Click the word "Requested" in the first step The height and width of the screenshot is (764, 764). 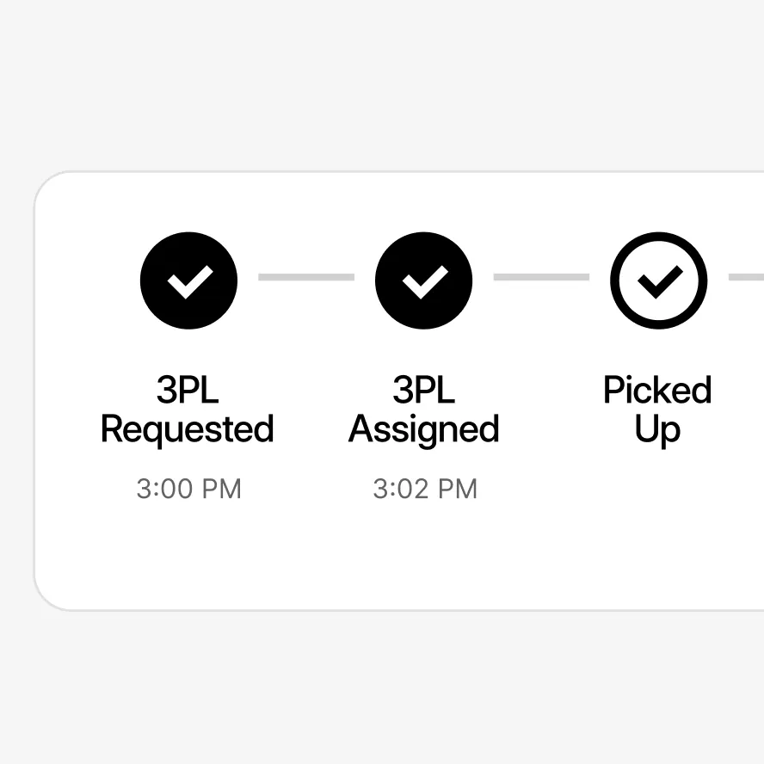tap(188, 429)
